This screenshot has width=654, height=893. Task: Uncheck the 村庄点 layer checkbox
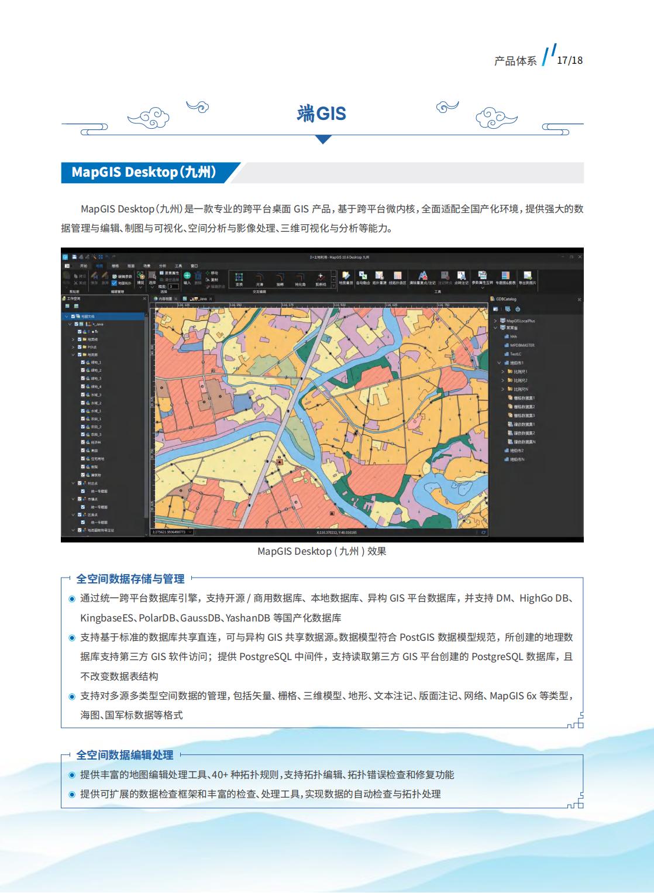coord(80,483)
